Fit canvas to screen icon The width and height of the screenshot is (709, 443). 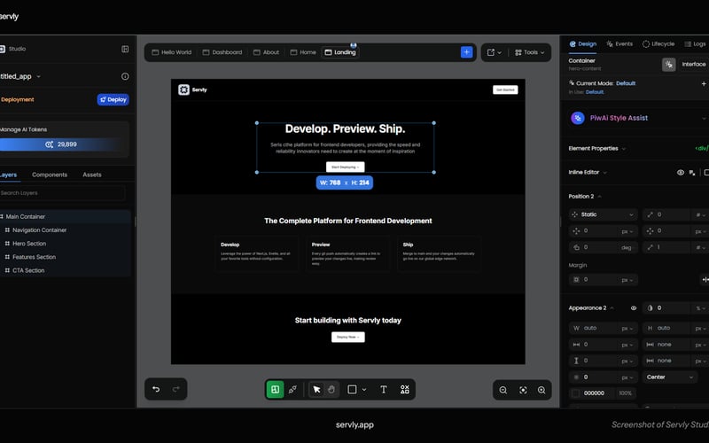click(523, 390)
